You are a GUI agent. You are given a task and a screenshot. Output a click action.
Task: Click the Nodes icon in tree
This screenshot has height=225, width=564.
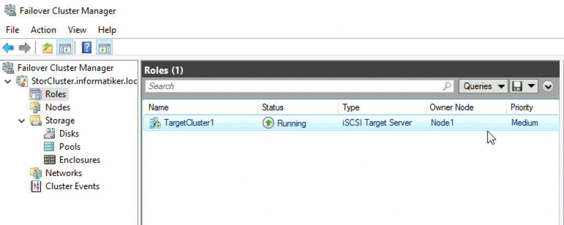coord(36,107)
